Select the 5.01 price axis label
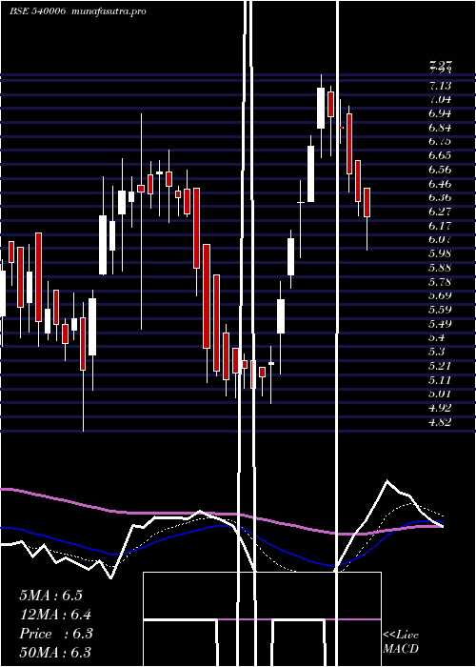This screenshot has width=476, height=667. coord(440,394)
